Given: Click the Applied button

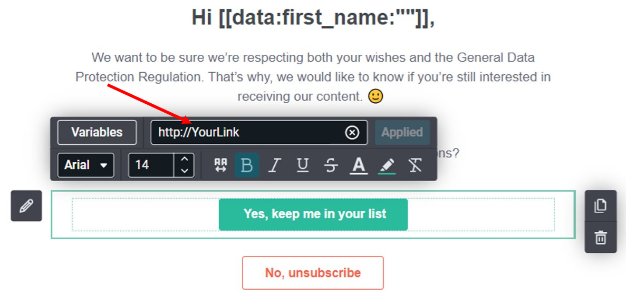Looking at the screenshot, I should pyautogui.click(x=402, y=132).
